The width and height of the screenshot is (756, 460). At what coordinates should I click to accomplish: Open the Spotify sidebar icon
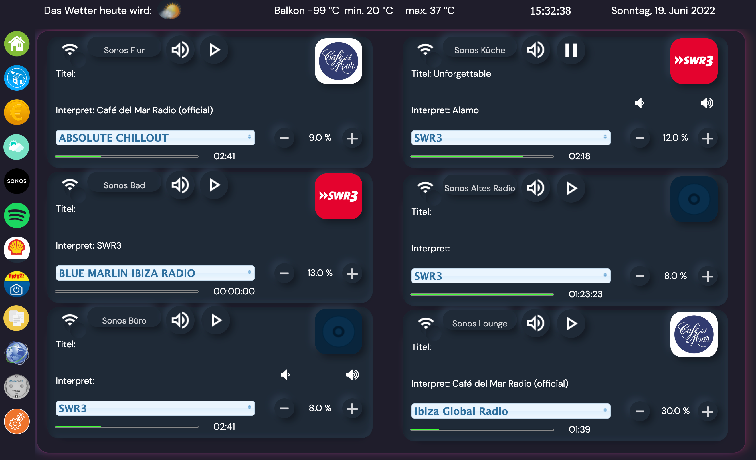point(17,215)
